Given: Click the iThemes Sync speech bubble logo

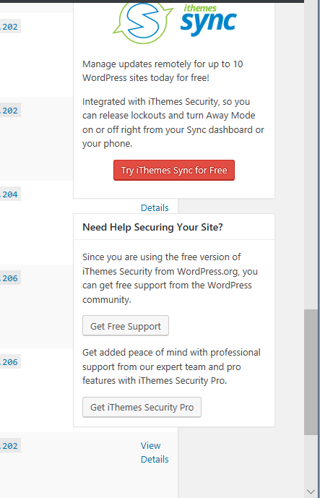Looking at the screenshot, I should (143, 22).
